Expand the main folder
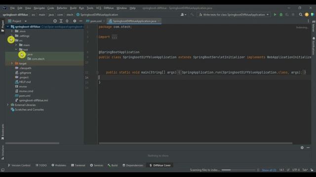 16,45
